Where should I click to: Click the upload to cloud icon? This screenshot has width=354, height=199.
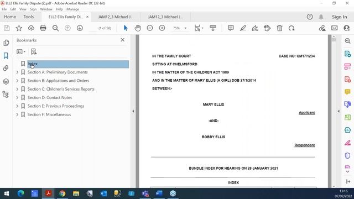[31, 28]
